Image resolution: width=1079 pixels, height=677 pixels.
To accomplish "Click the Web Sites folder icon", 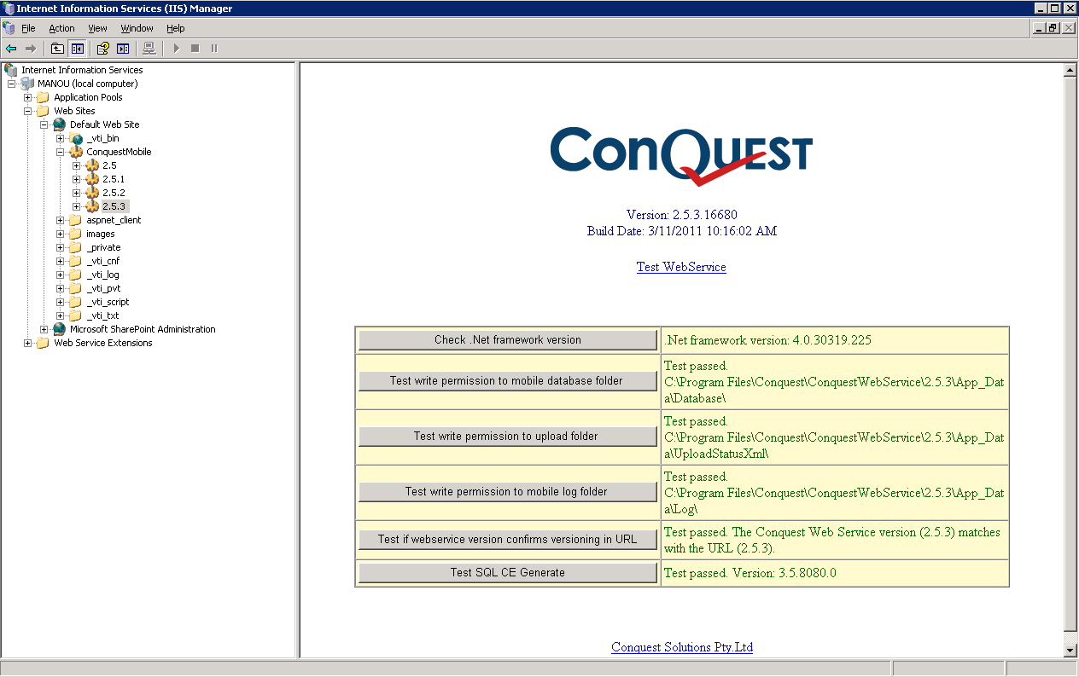I will pyautogui.click(x=44, y=111).
